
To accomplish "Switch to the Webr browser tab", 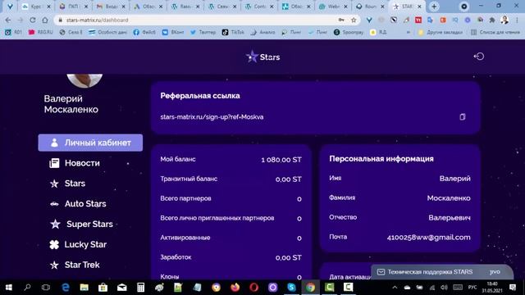I will click(x=333, y=7).
